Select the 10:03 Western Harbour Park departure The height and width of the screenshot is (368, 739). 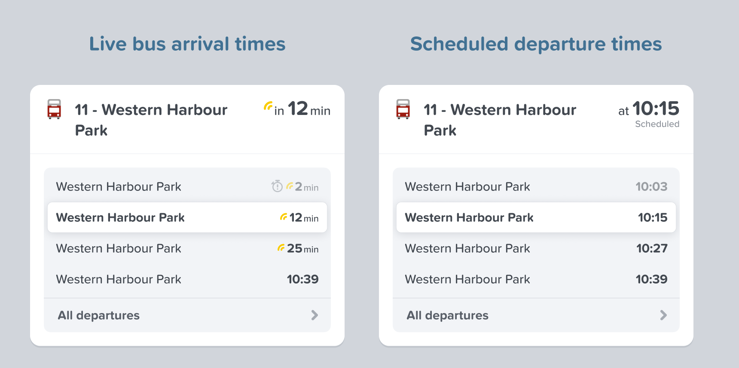click(536, 187)
